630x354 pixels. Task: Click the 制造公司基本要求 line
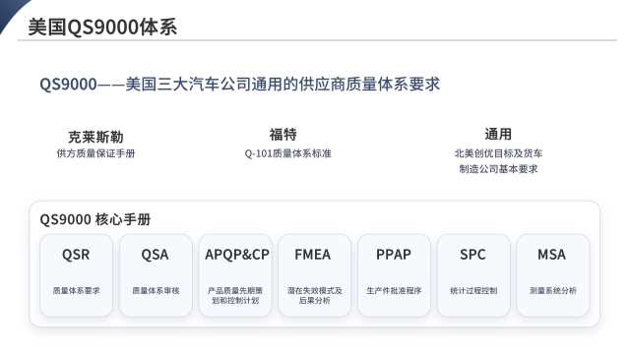click(x=498, y=169)
